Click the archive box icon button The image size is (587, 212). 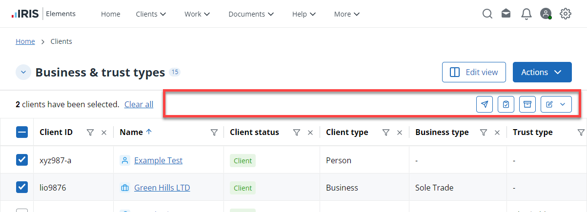pos(527,104)
